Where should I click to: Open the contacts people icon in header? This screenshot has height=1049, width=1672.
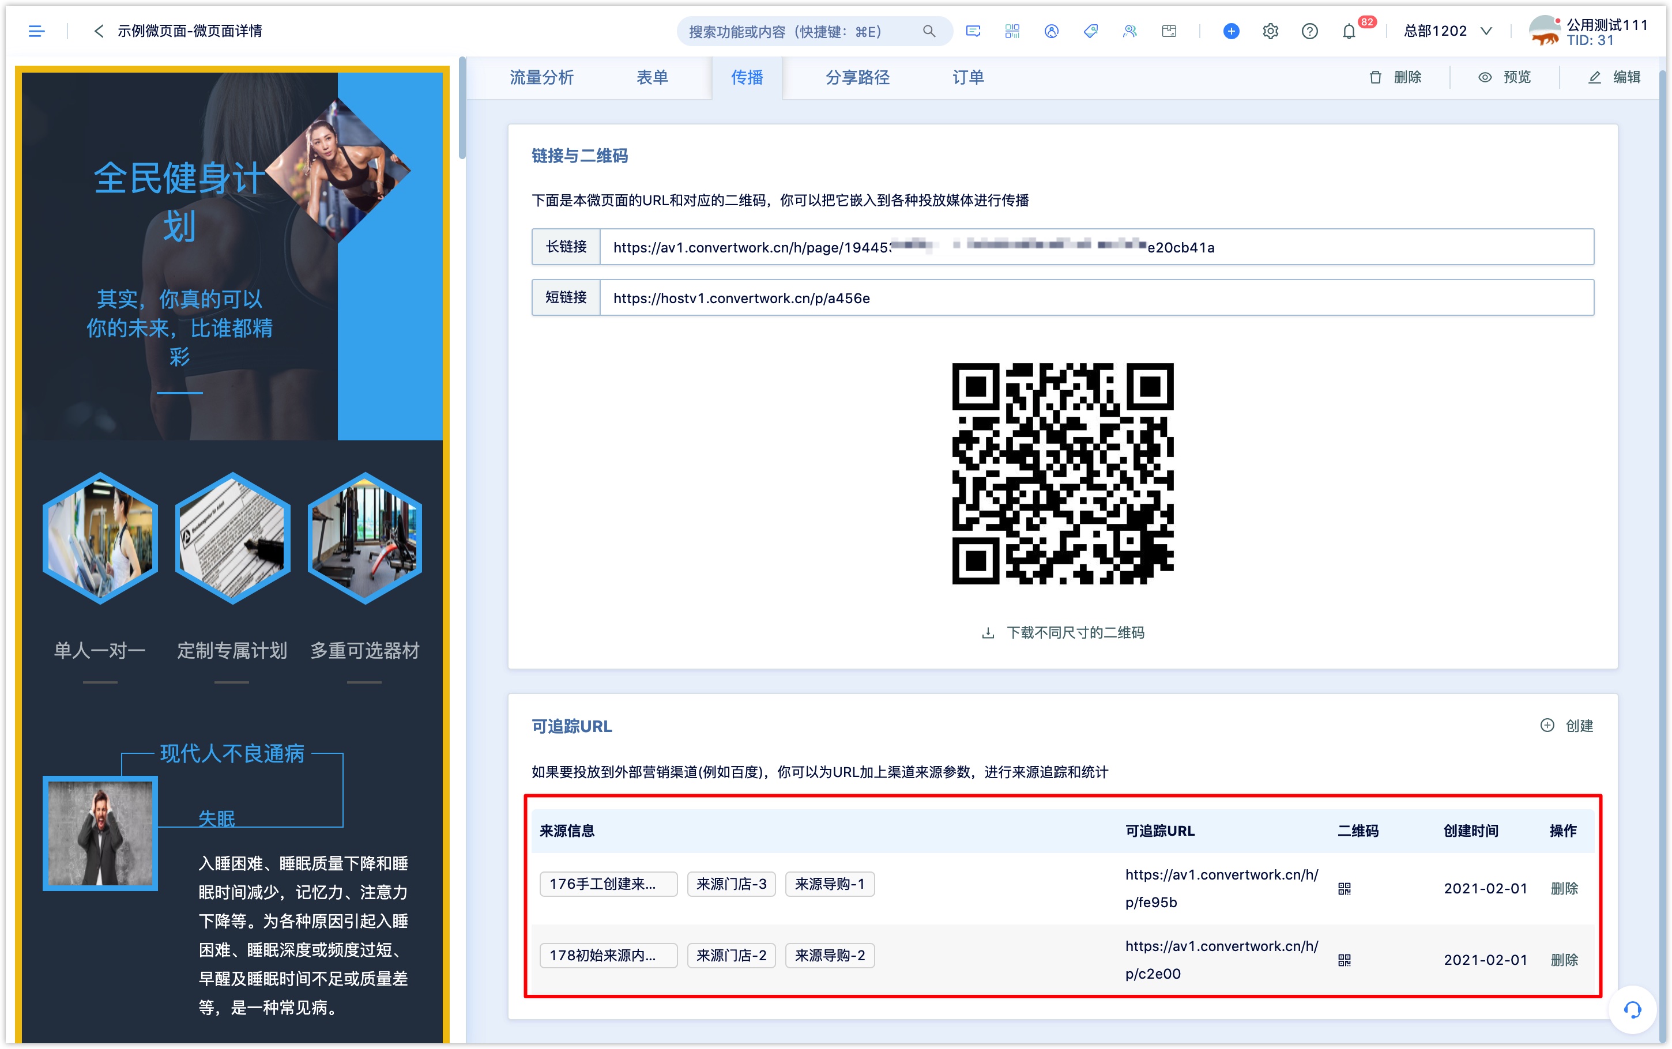[1129, 31]
